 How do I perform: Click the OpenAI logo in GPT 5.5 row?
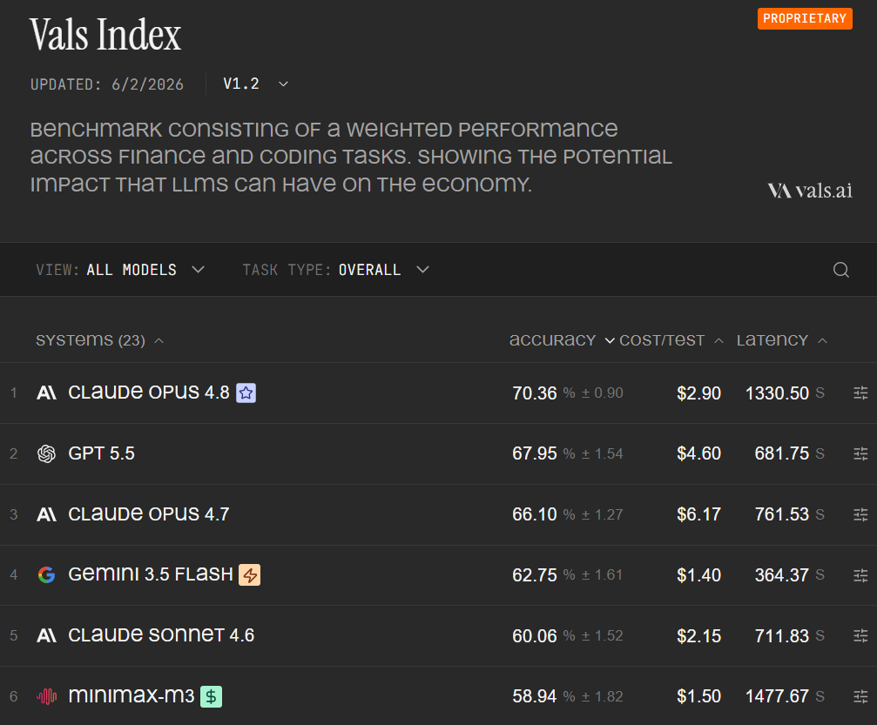[46, 453]
